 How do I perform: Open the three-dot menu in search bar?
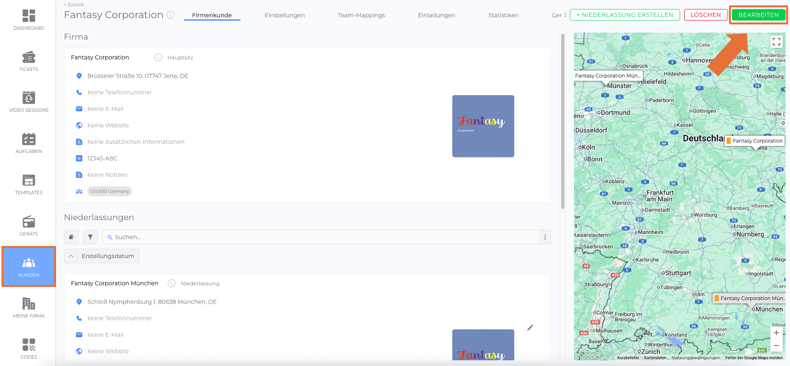(545, 237)
